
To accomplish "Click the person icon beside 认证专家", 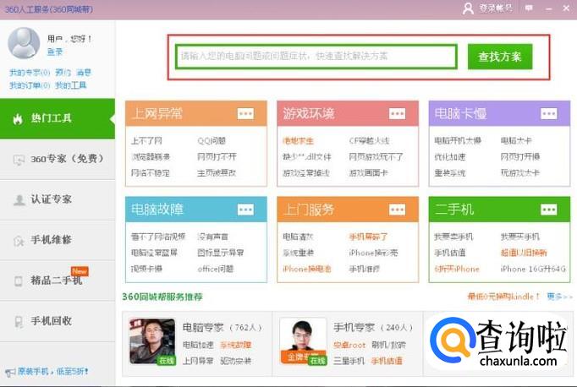I will pos(19,200).
